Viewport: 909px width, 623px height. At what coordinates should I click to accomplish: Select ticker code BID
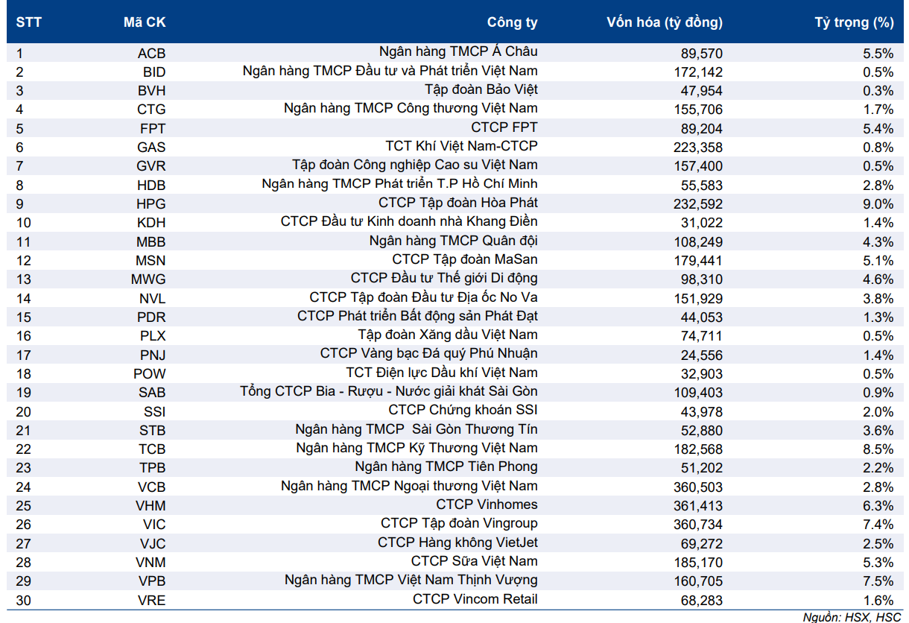coord(154,72)
